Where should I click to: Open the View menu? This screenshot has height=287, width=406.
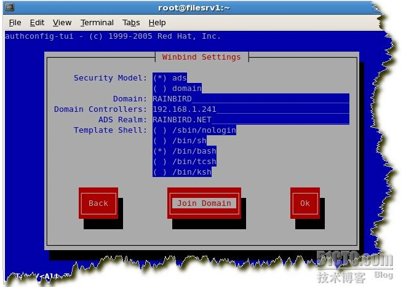62,23
